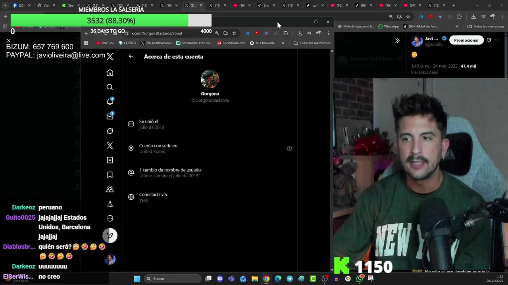
Task: Click the compose post feather button
Action: (x=110, y=236)
